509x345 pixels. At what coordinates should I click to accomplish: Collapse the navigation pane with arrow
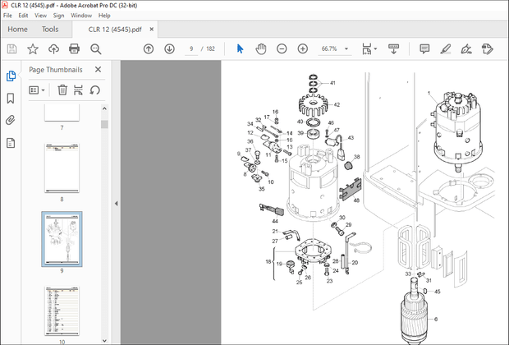click(x=117, y=204)
